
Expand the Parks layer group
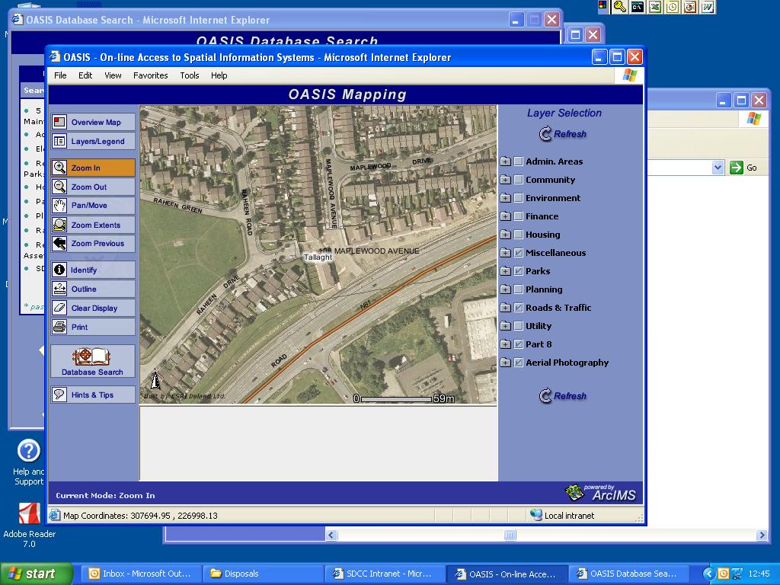point(505,271)
